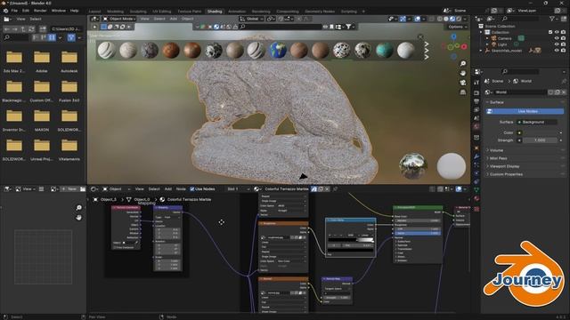The width and height of the screenshot is (570, 320).
Task: Click the outliner filter funnel icon
Action: (552, 19)
